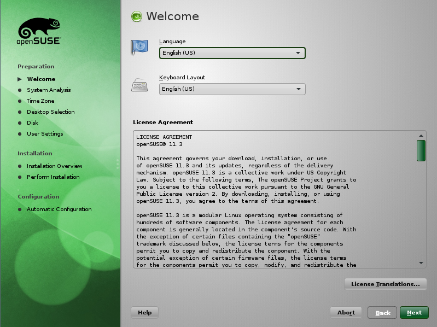The image size is (437, 327).
Task: Click the license scrollbar thumb
Action: coord(421,151)
